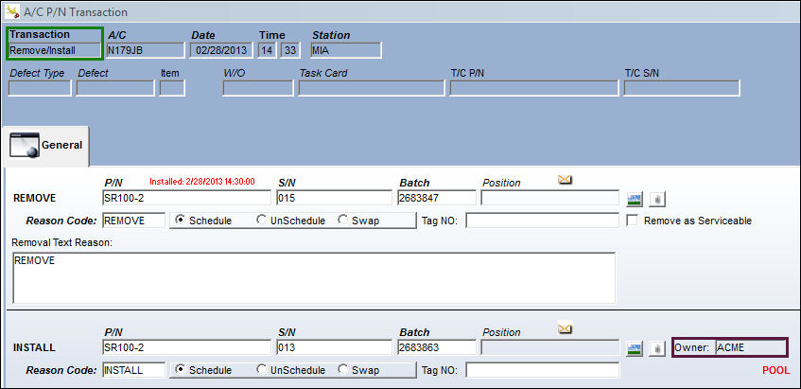Click attachment icon beside REMOVE Position field
The image size is (801, 389).
coord(657,200)
